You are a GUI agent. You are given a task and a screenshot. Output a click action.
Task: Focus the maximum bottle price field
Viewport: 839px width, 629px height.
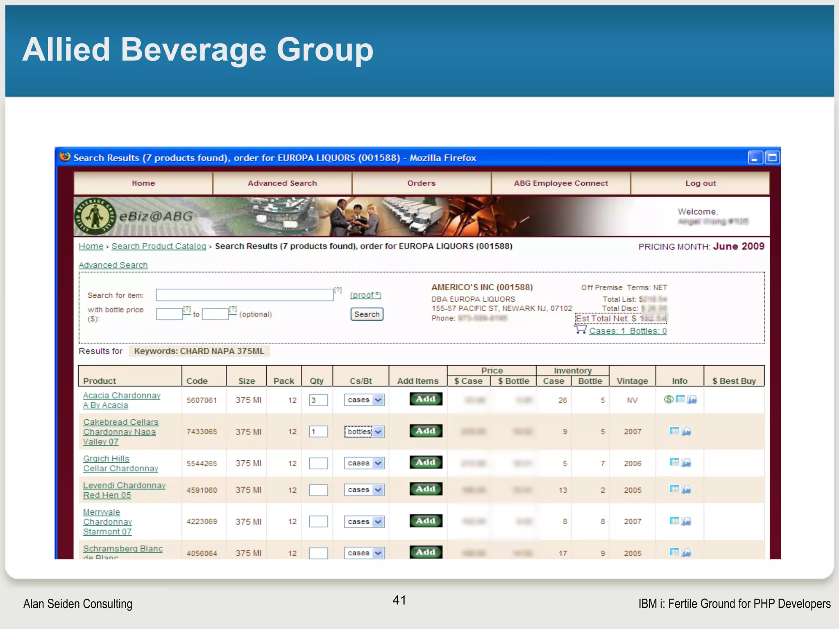pos(215,314)
